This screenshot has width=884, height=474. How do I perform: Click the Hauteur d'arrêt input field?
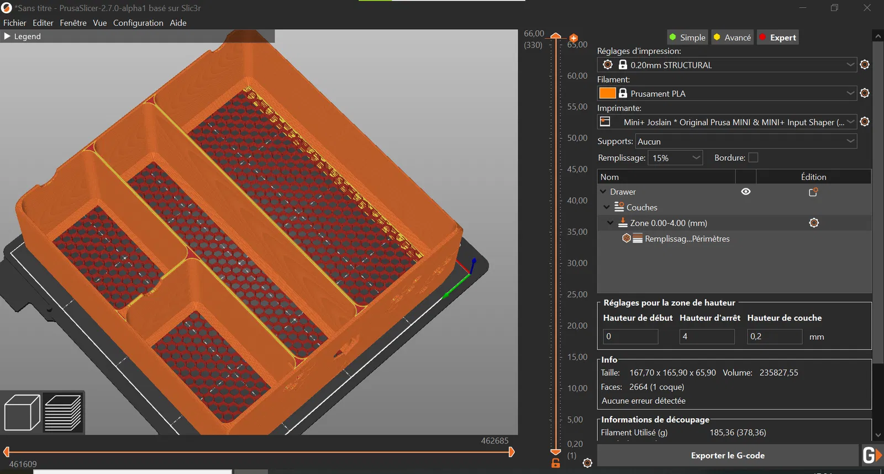click(x=707, y=336)
